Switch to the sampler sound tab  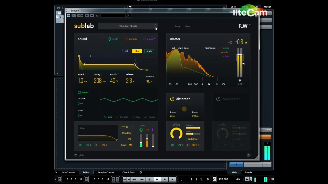pyautogui.click(x=131, y=39)
